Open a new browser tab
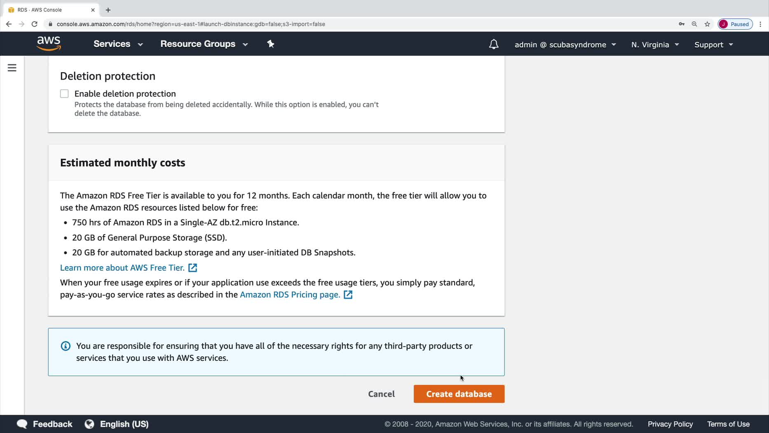Viewport: 769px width, 433px height. (x=108, y=10)
